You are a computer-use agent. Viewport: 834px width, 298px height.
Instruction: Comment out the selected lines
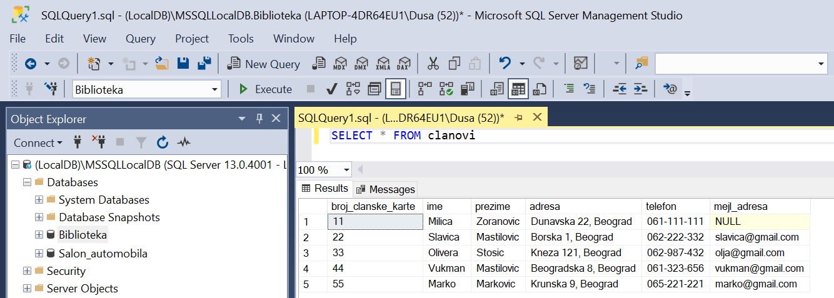(569, 89)
